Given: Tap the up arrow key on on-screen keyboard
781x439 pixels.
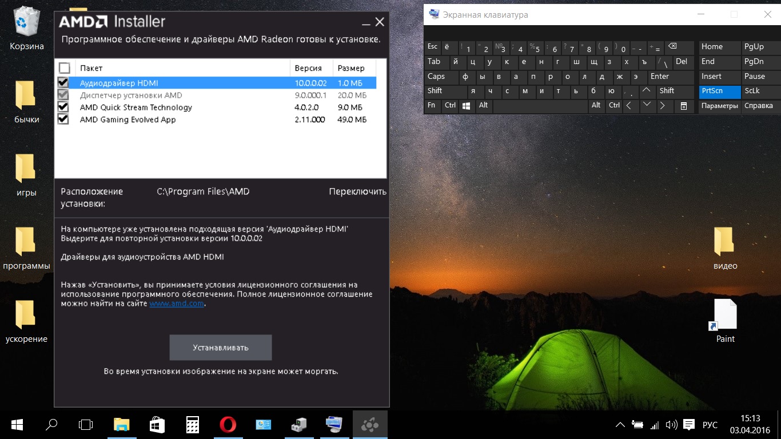Looking at the screenshot, I should tap(647, 91).
